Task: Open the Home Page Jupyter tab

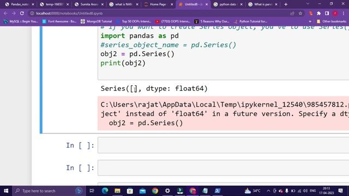Action: pyautogui.click(x=158, y=4)
